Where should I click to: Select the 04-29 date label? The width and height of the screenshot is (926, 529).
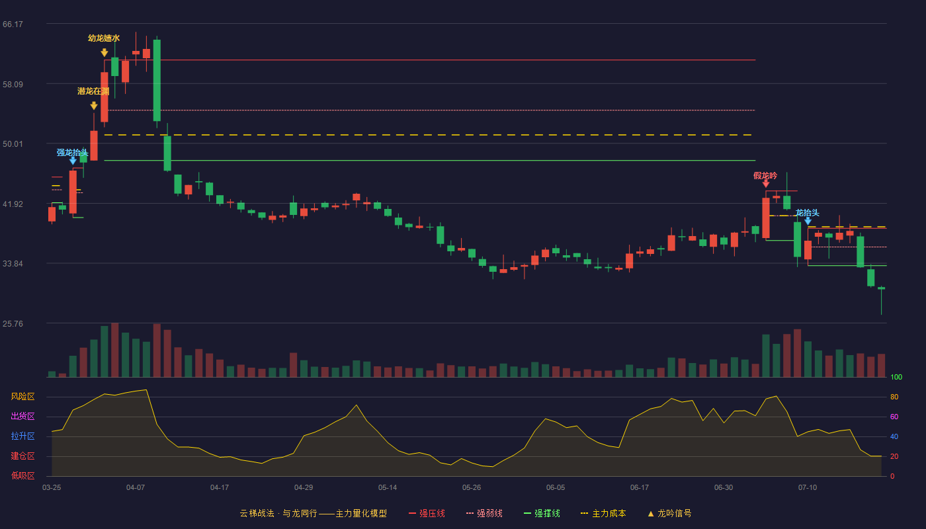(x=304, y=487)
